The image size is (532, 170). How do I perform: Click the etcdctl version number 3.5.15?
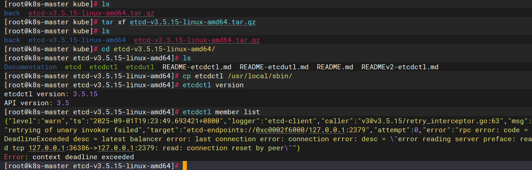coord(85,94)
